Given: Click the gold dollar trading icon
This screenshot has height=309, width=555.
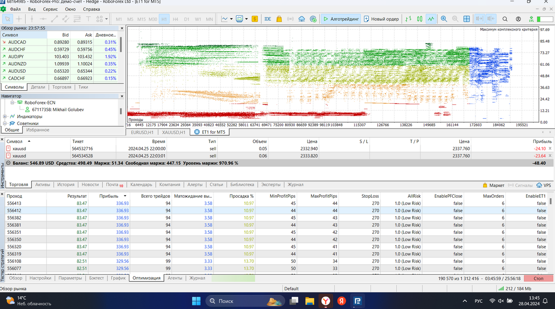Looking at the screenshot, I should (x=255, y=19).
